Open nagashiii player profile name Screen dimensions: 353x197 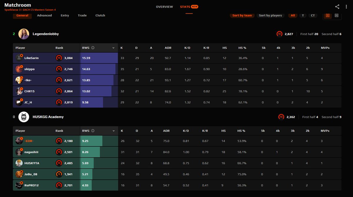click(x=31, y=152)
